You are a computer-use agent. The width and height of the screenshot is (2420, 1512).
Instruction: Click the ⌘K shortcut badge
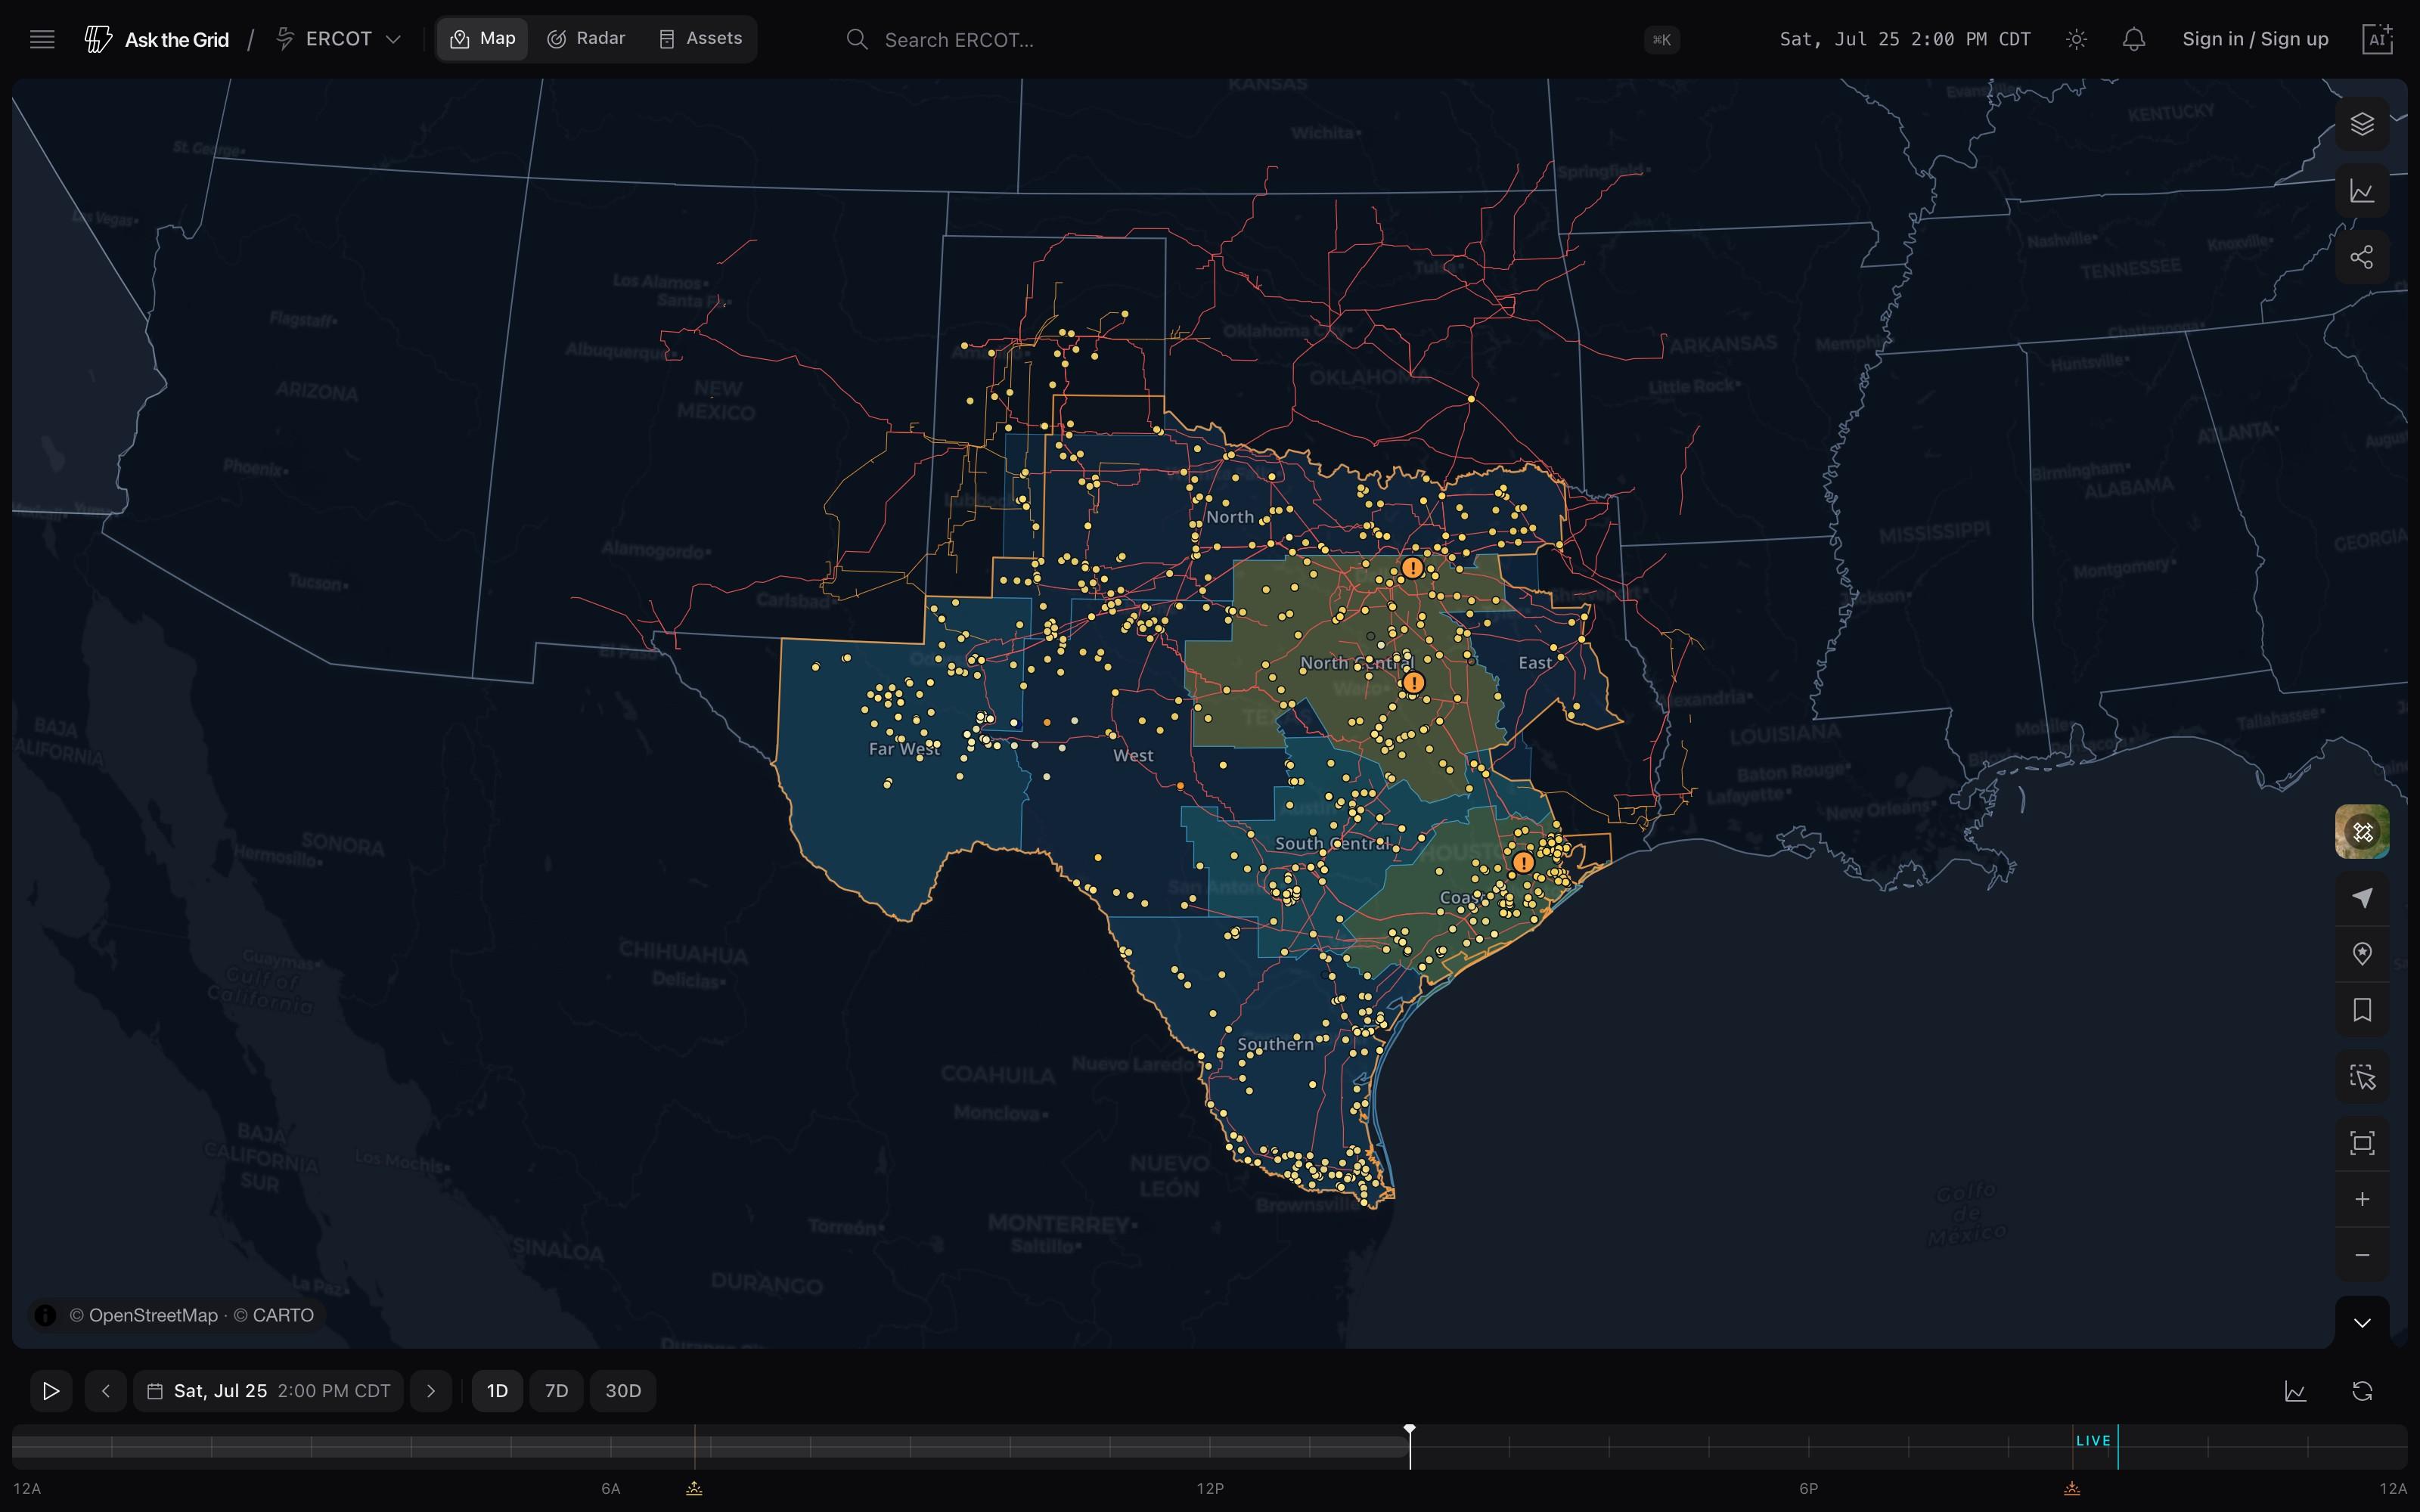point(1661,40)
